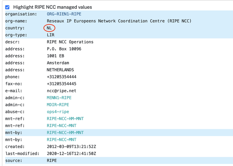Click fax number +31205354445
The width and height of the screenshot is (233, 166).
[62, 84]
